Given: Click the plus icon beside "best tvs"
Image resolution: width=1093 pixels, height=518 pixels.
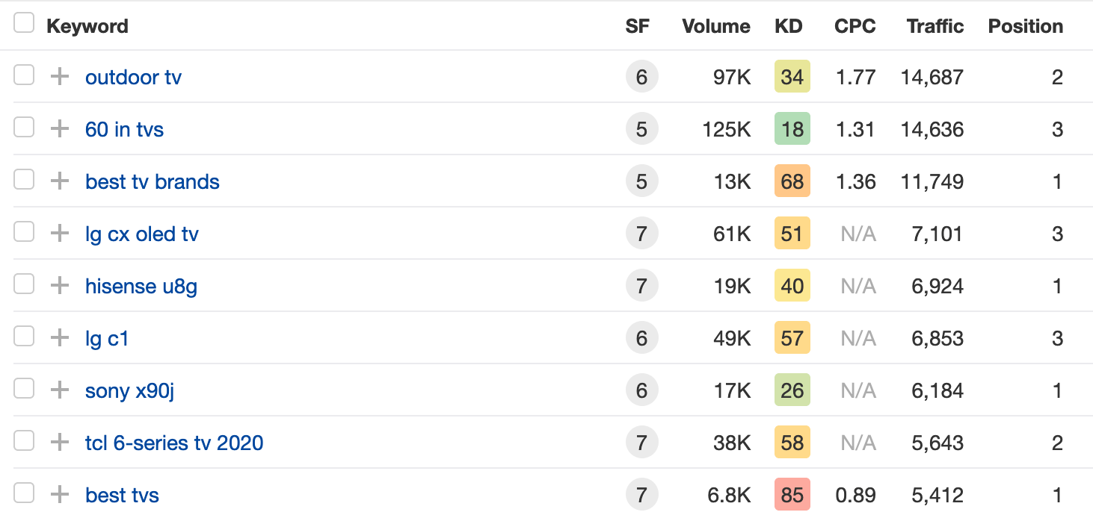Looking at the screenshot, I should point(58,495).
